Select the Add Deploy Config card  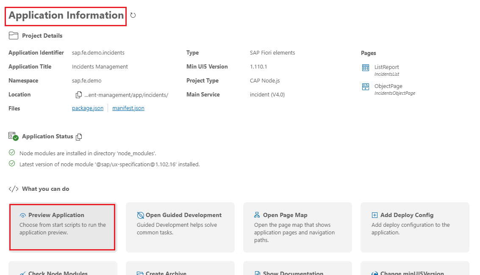click(x=415, y=227)
